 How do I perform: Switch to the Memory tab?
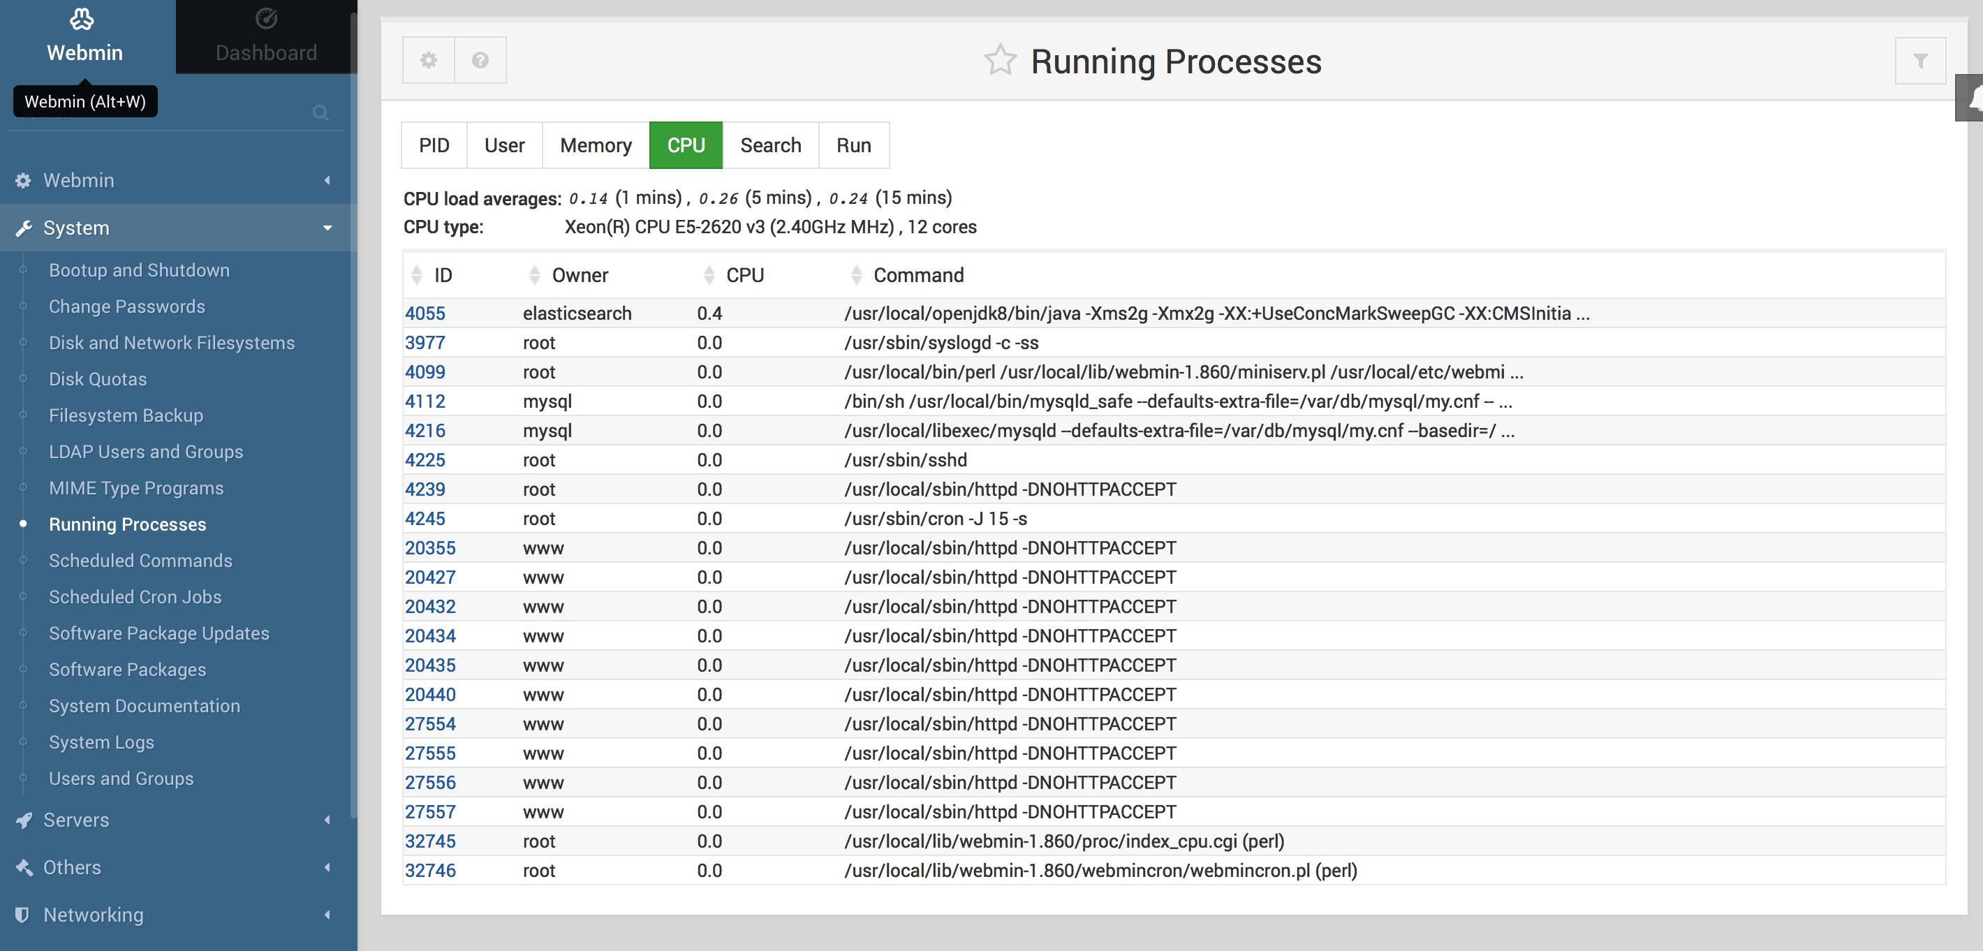pos(595,145)
